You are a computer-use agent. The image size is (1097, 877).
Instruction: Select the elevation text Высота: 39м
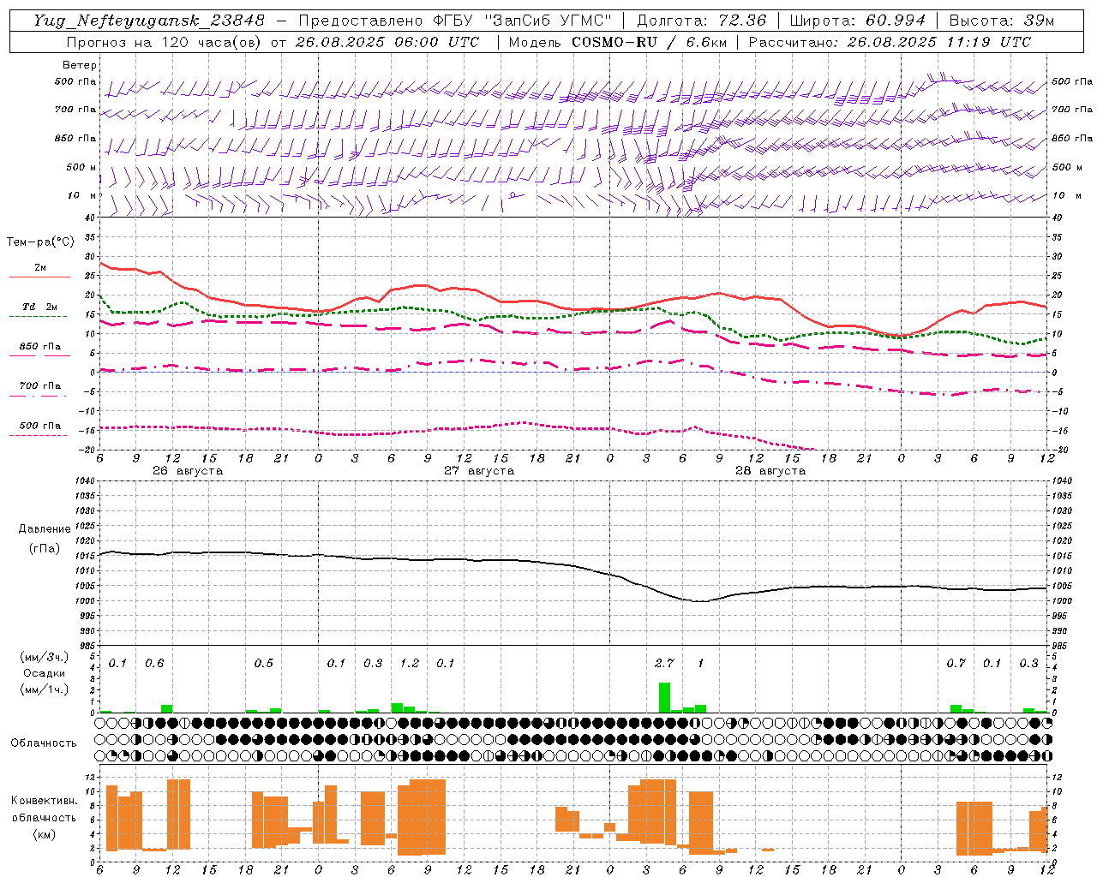1001,21
